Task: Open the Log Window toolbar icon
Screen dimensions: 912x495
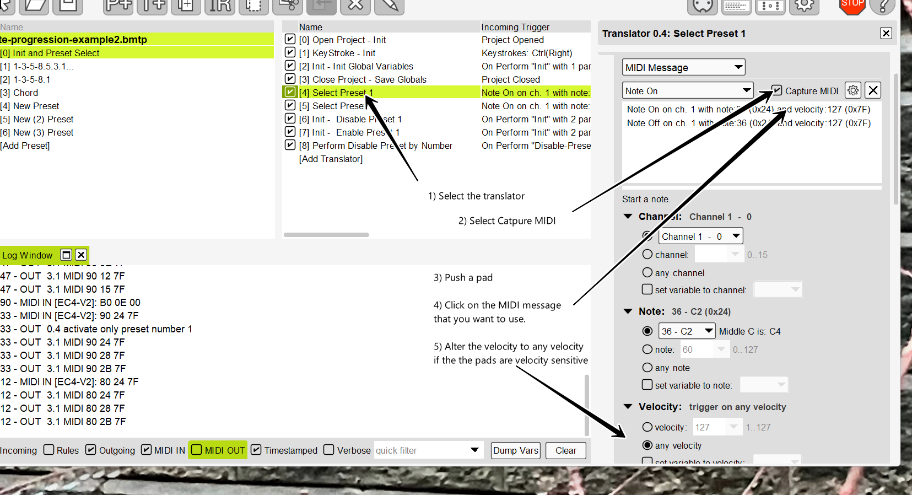Action: 736,6
